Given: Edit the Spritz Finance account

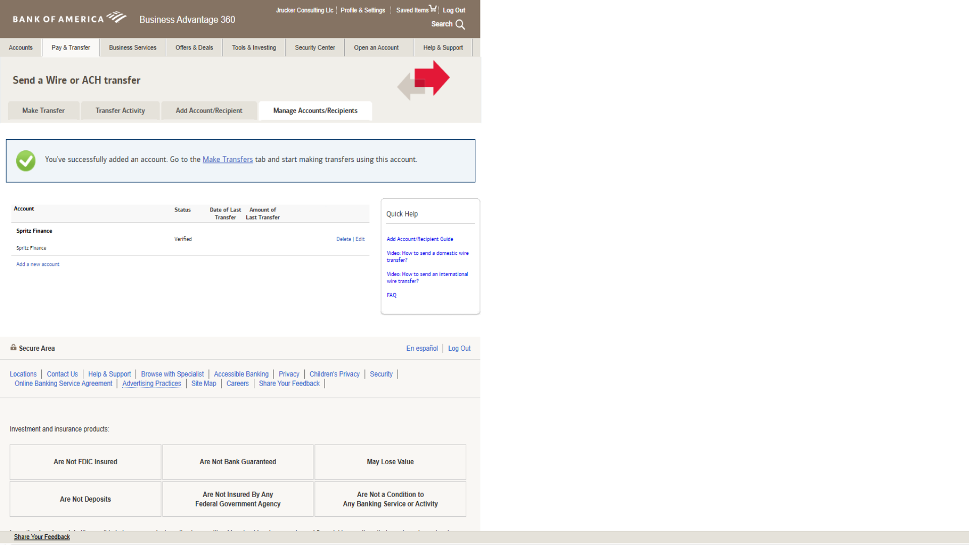Looking at the screenshot, I should pos(360,239).
